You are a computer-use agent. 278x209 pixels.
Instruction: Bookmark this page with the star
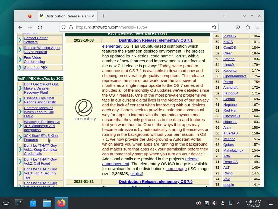point(214,27)
